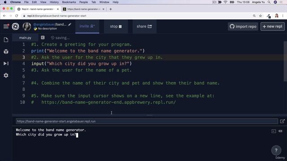
Task: Open the History menu
Action: tap(54, 2)
